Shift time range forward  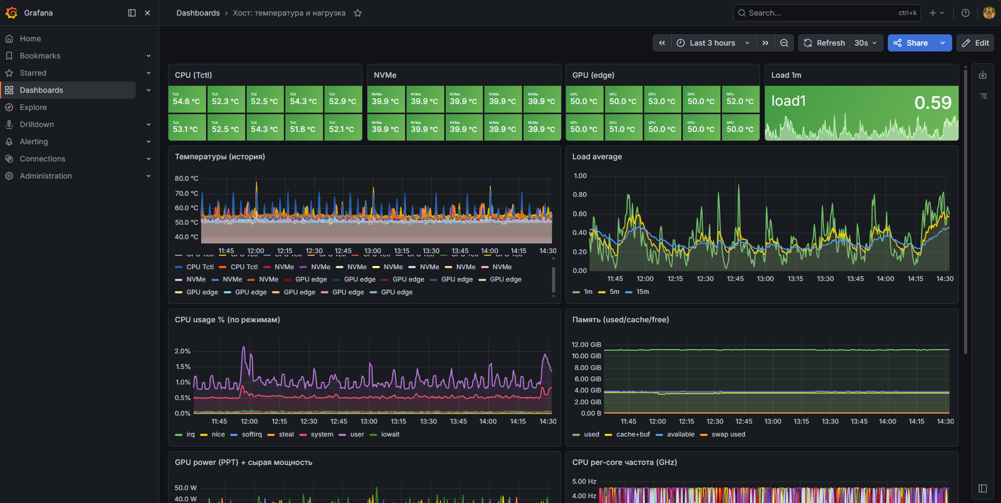click(x=766, y=43)
